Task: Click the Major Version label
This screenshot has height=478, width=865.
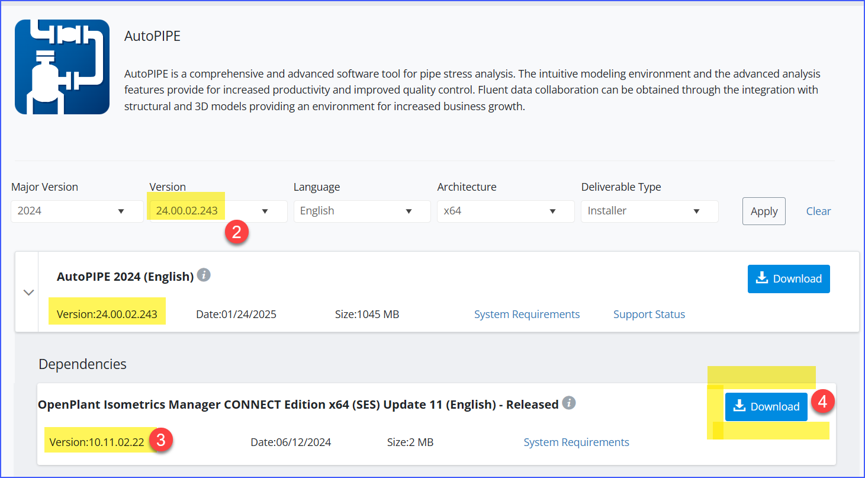Action: [x=44, y=187]
